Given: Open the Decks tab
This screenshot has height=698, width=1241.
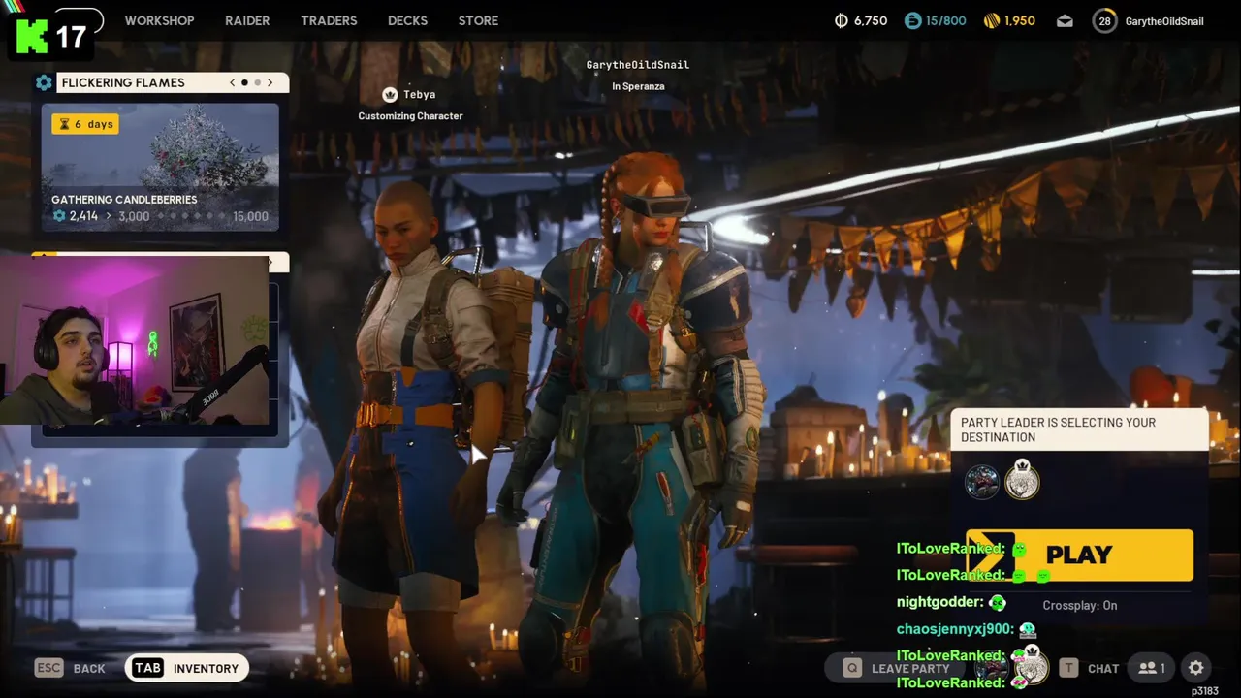Looking at the screenshot, I should click(407, 20).
